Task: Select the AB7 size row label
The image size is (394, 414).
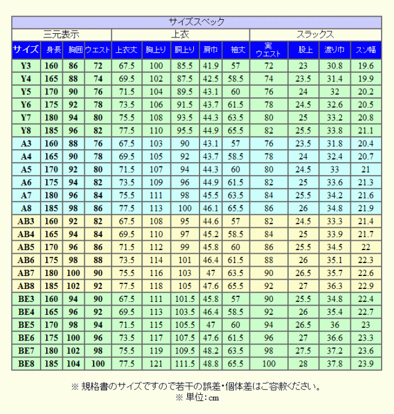Action: [x=26, y=273]
